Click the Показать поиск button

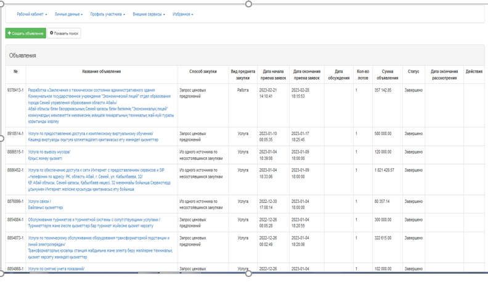click(64, 33)
